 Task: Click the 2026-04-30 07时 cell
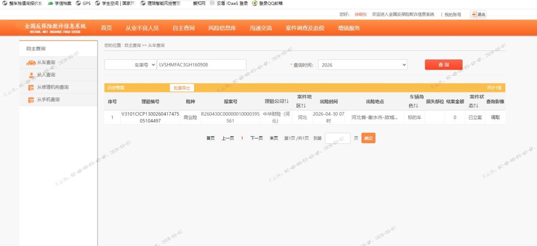(x=328, y=117)
